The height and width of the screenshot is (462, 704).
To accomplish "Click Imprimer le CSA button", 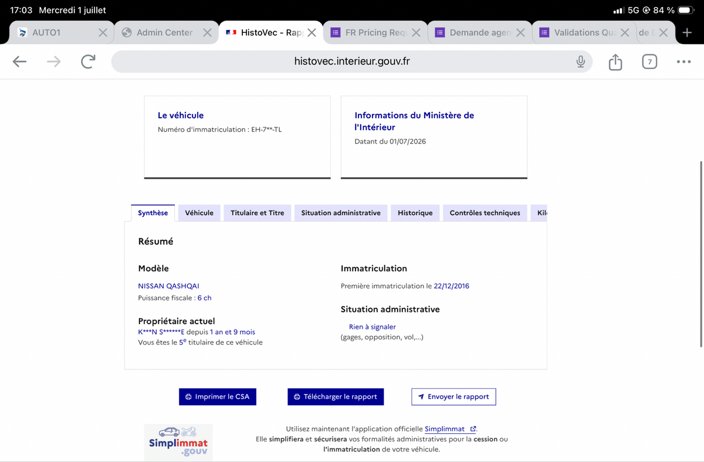I will point(218,397).
